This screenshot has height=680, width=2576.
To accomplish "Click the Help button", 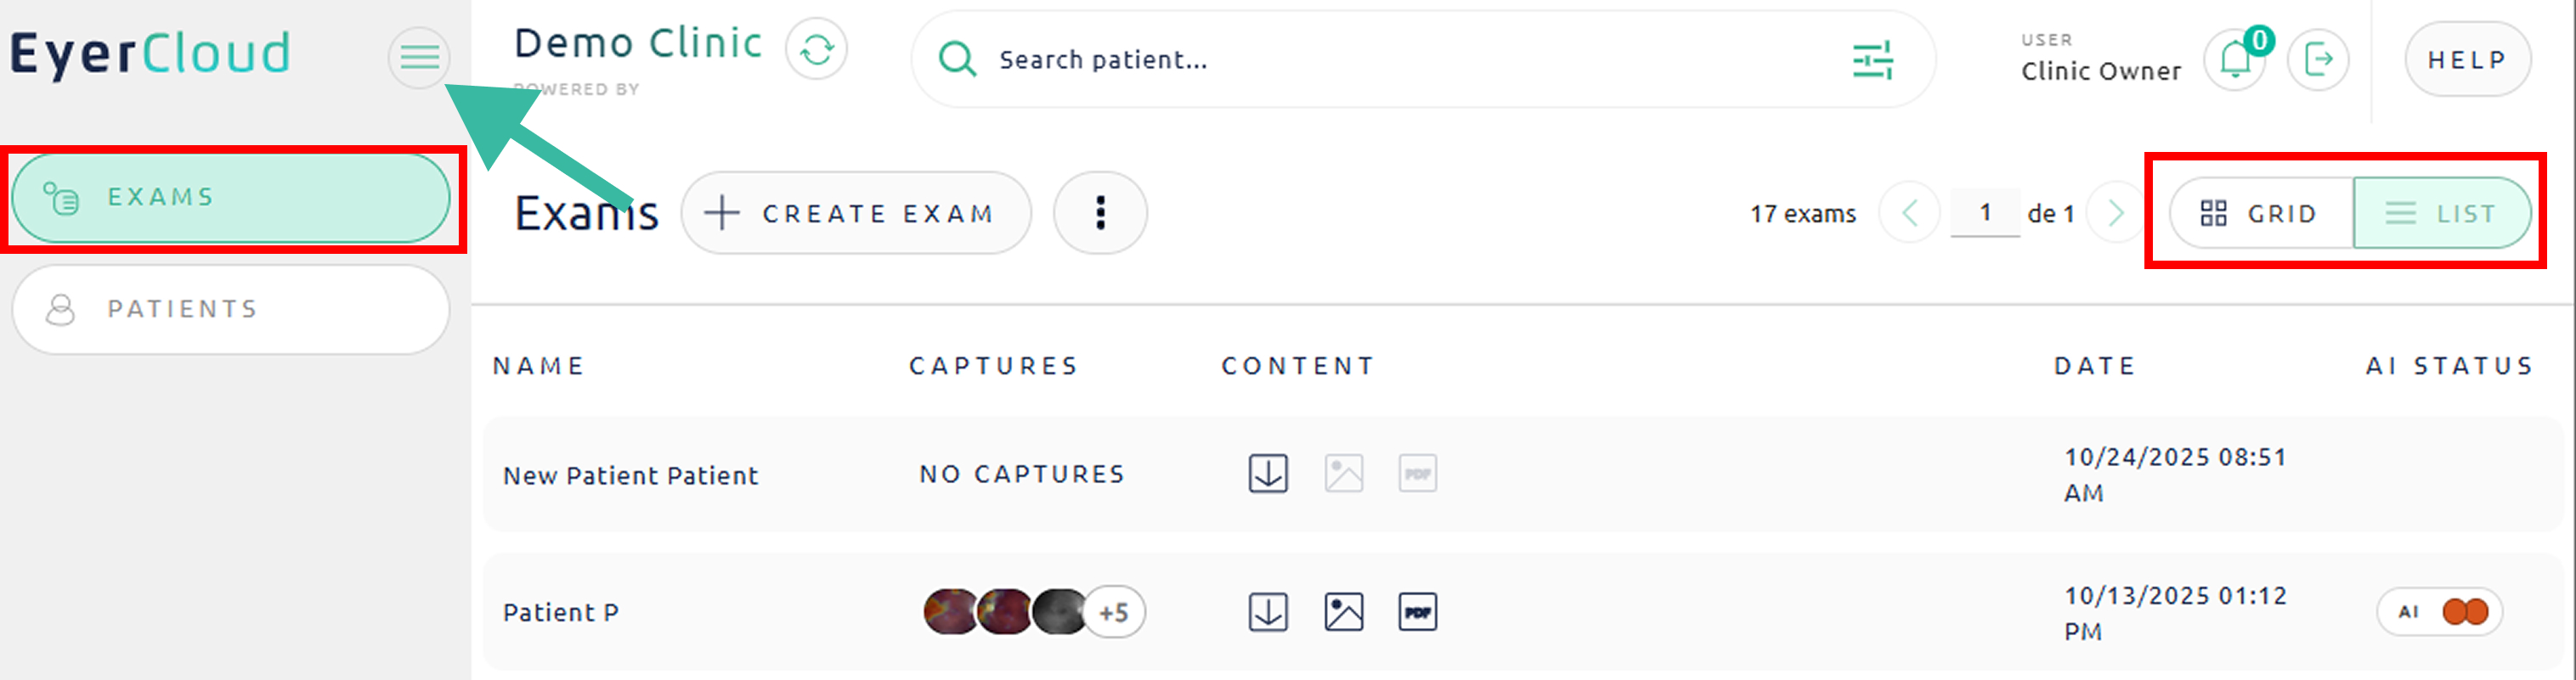I will pyautogui.click(x=2467, y=60).
